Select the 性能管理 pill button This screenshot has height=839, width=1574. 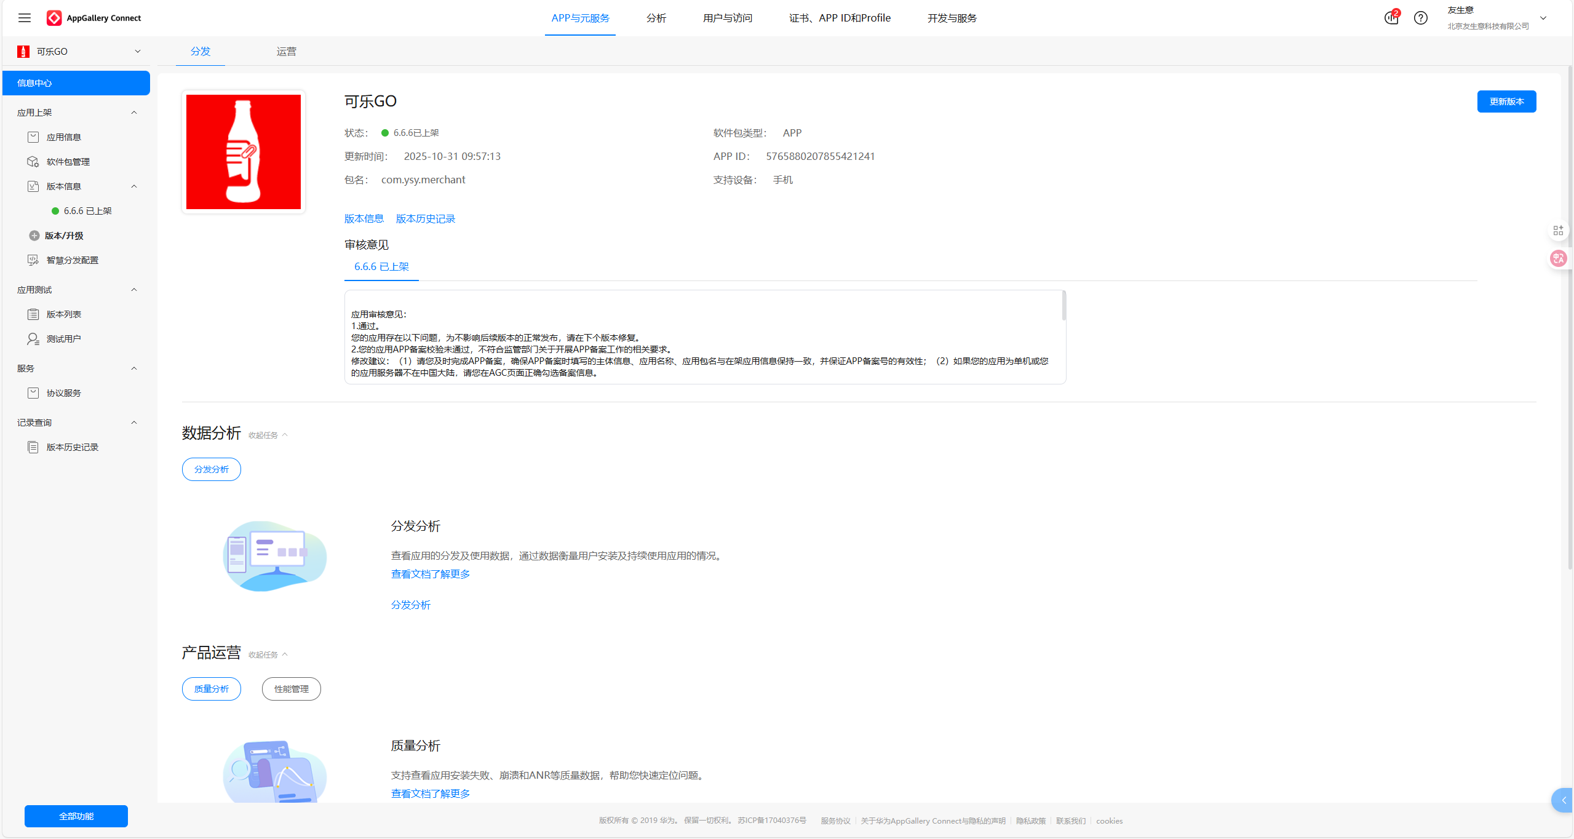pyautogui.click(x=291, y=689)
